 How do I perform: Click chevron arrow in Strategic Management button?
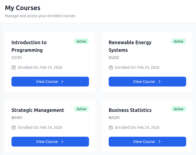pyautogui.click(x=62, y=142)
